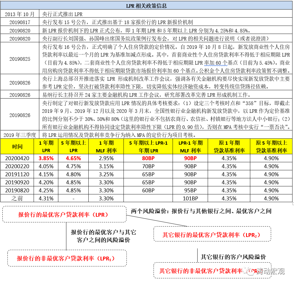
Task: Select the 其它银行的客户风险溢价 label
Action: click(233, 256)
